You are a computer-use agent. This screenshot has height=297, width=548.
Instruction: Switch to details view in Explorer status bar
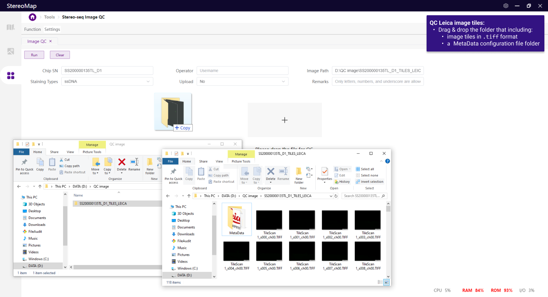[x=380, y=282]
